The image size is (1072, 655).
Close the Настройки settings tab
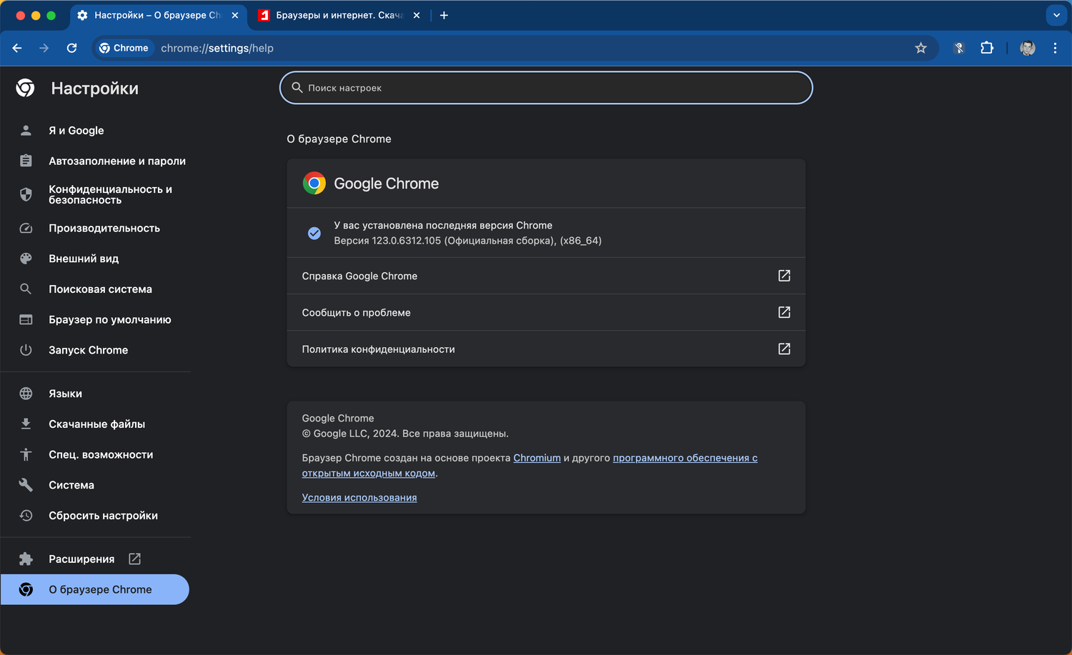[x=235, y=15]
